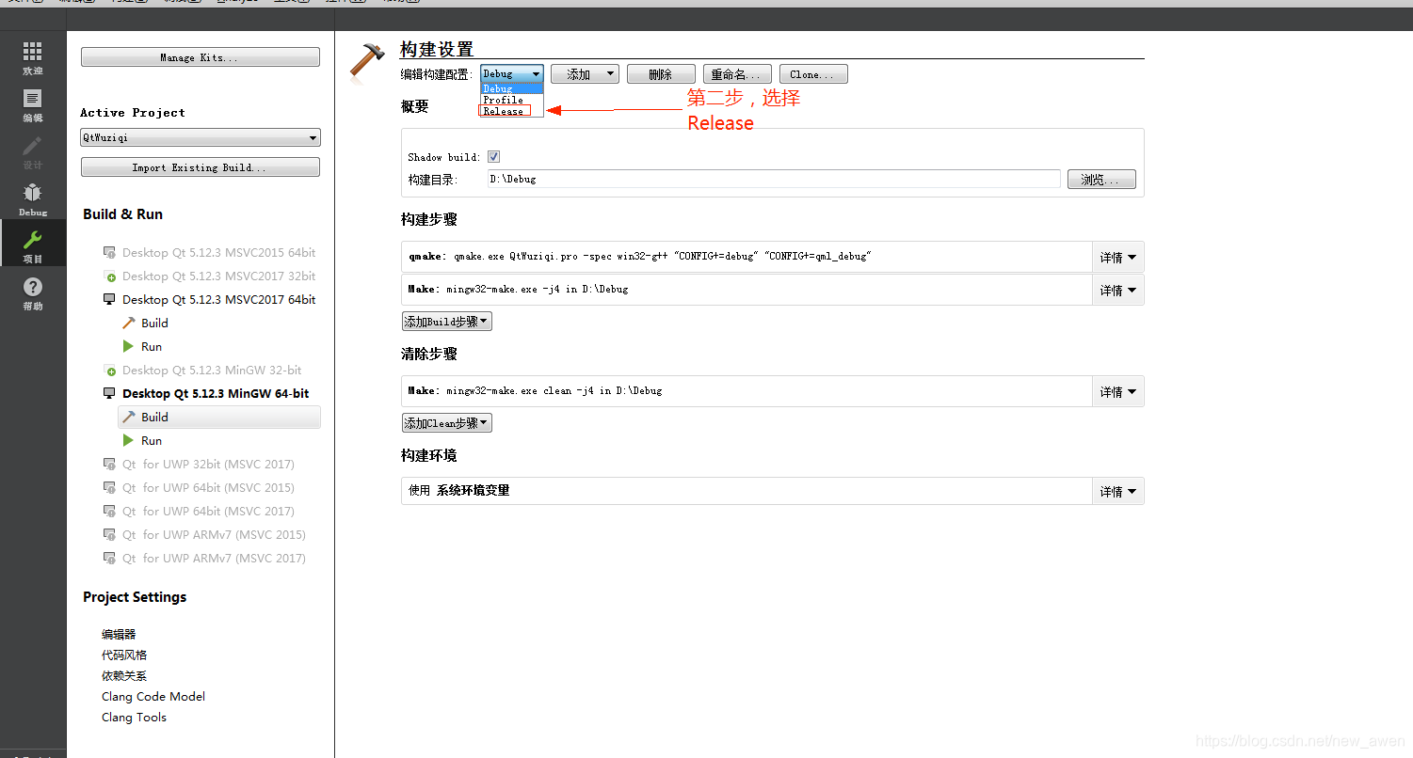Open 依赖关系 dependencies settings

(124, 676)
